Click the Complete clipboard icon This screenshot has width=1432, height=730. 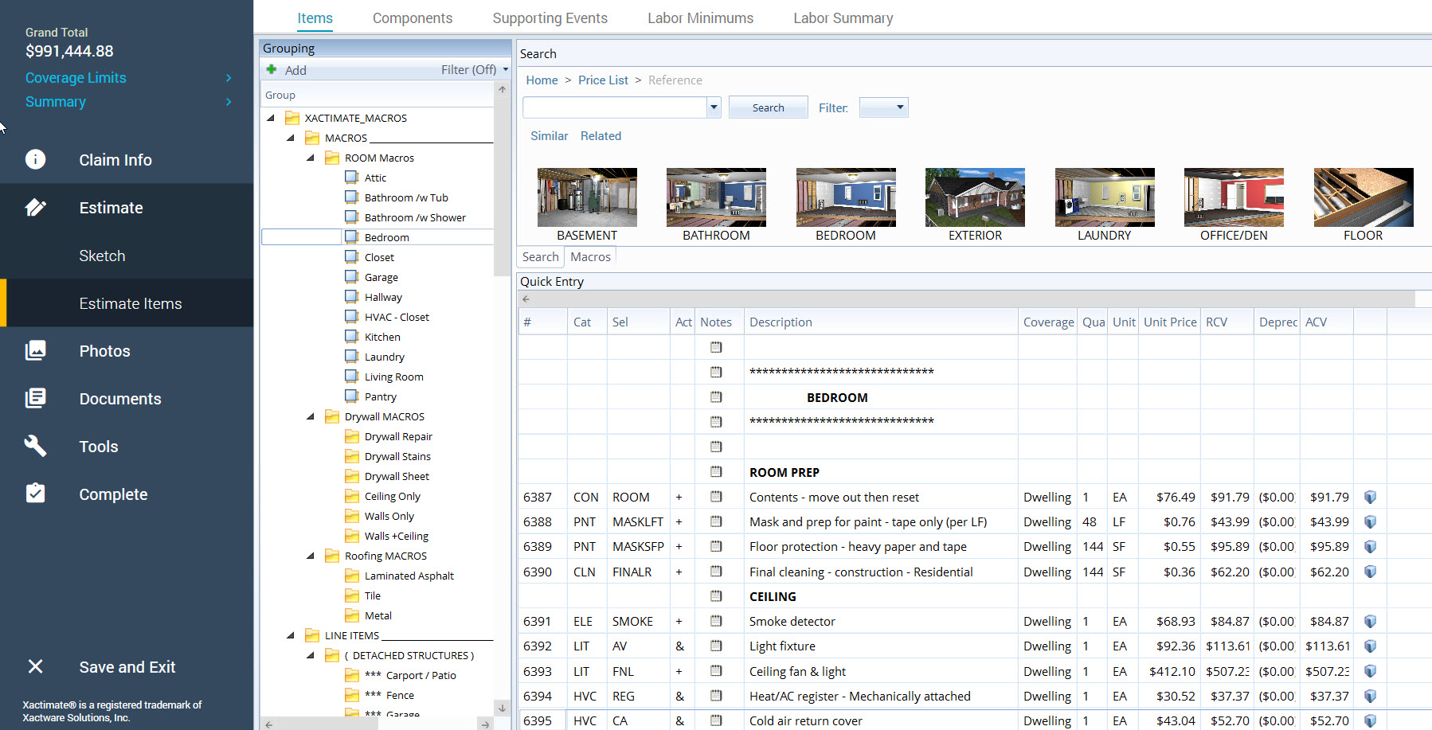[35, 494]
